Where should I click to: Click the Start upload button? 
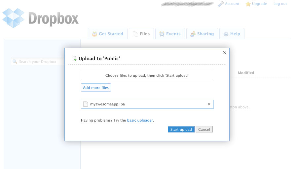tap(181, 129)
